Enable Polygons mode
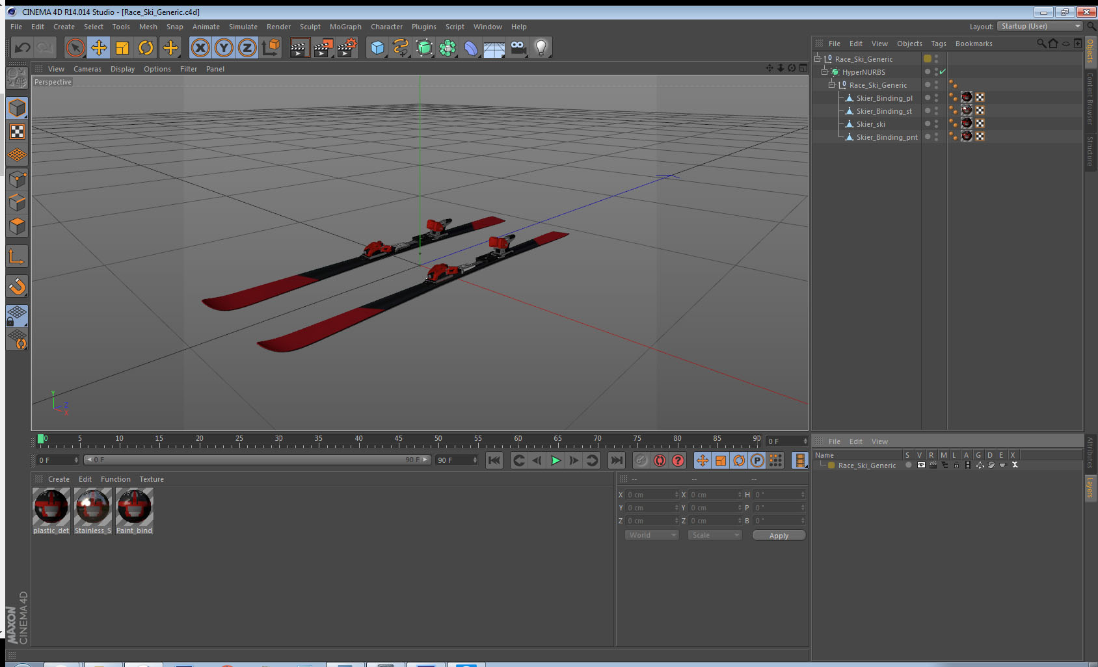 (17, 226)
